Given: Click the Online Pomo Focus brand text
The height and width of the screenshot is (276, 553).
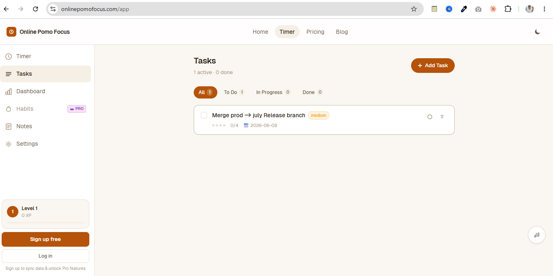Looking at the screenshot, I should point(44,32).
